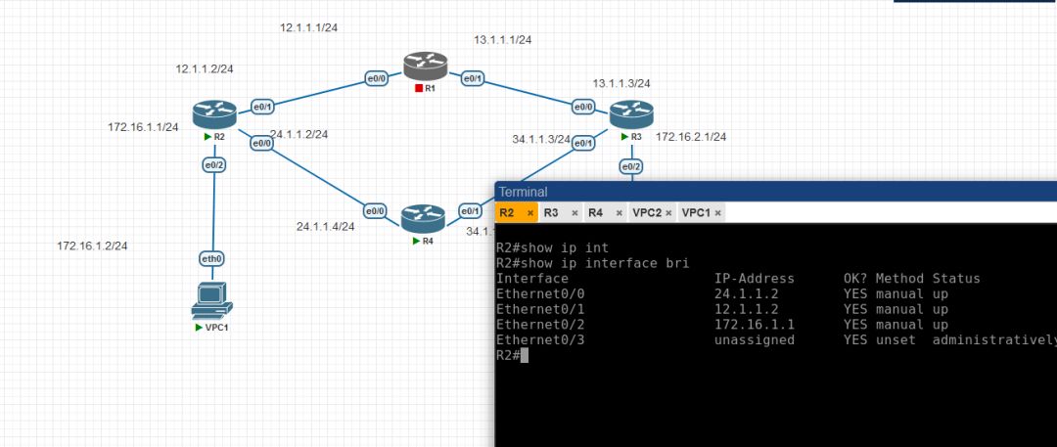Select the R1 router icon
The width and height of the screenshot is (1057, 447).
(x=426, y=66)
